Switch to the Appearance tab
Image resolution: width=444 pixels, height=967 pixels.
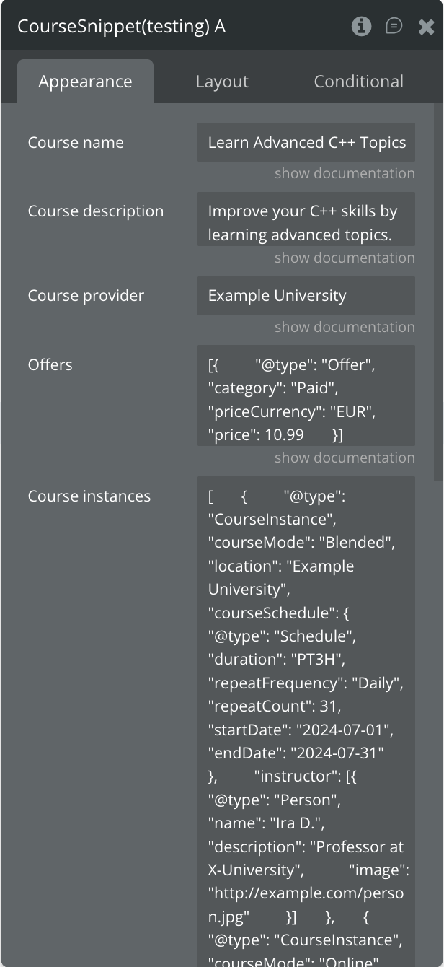pyautogui.click(x=85, y=82)
